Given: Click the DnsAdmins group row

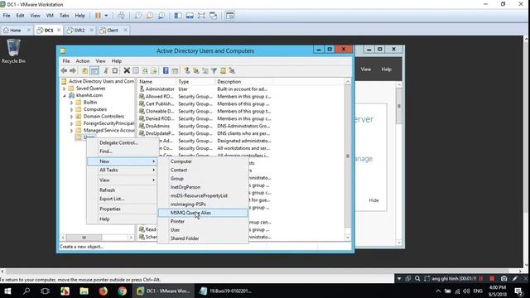Looking at the screenshot, I should [x=205, y=126].
